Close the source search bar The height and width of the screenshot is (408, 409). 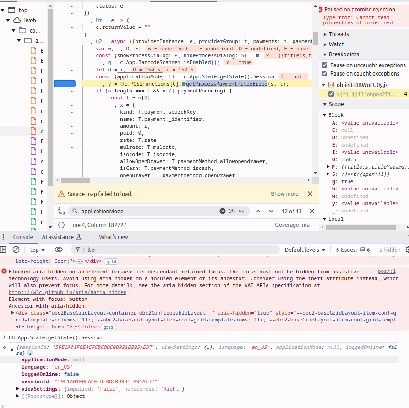tap(312, 211)
